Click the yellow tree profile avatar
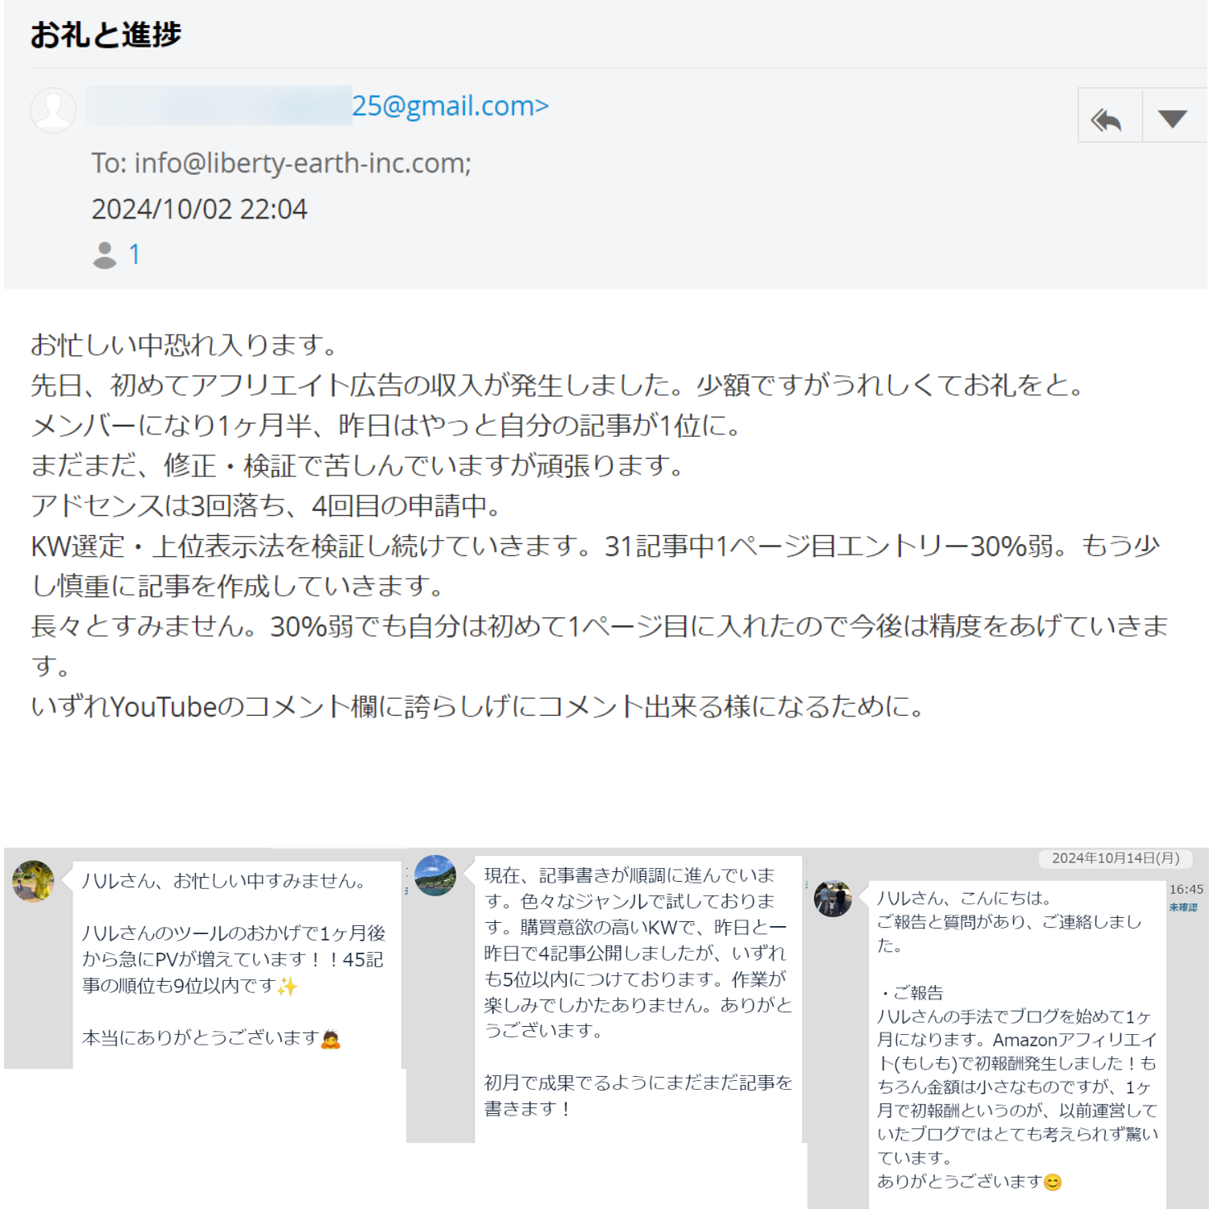 (x=33, y=880)
